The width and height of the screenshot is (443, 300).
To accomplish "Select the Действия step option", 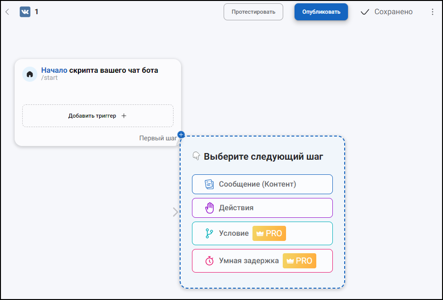I will pyautogui.click(x=262, y=208).
